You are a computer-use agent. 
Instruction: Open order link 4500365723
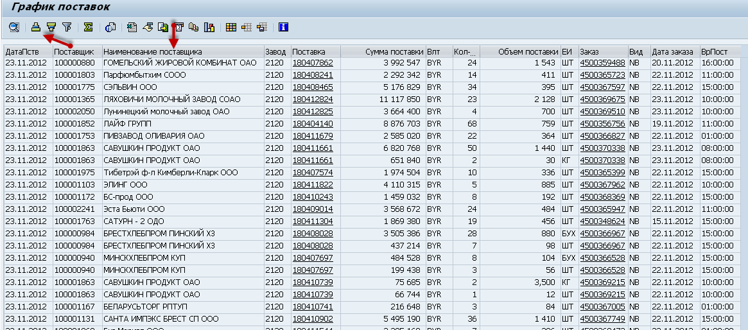pos(602,75)
